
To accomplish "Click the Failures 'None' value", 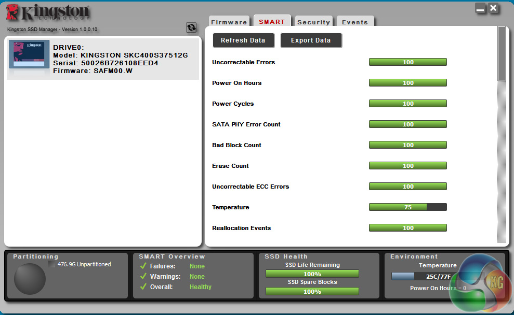I will (197, 266).
